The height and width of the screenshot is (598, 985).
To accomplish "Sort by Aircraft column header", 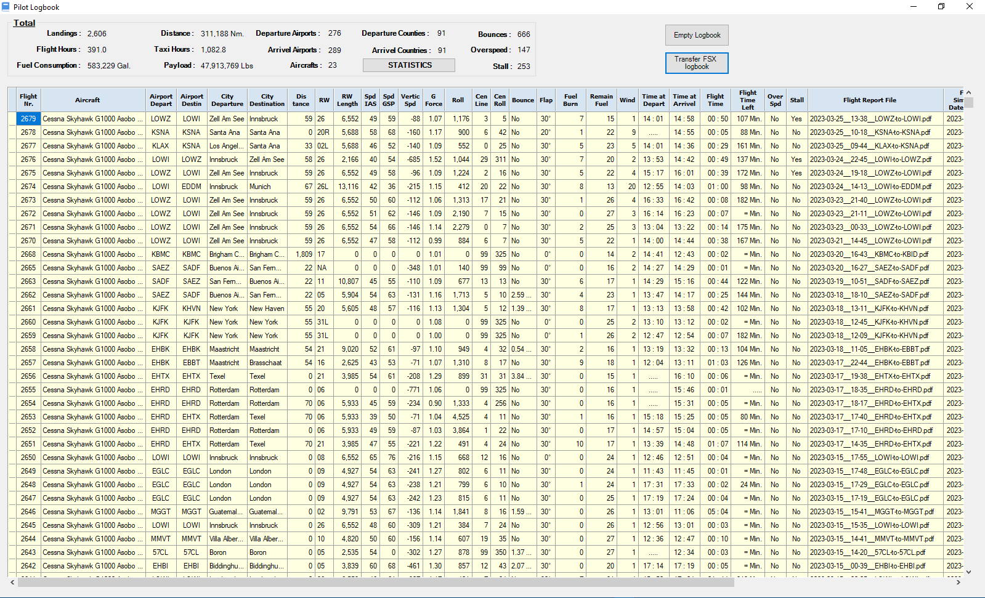I will coord(87,100).
